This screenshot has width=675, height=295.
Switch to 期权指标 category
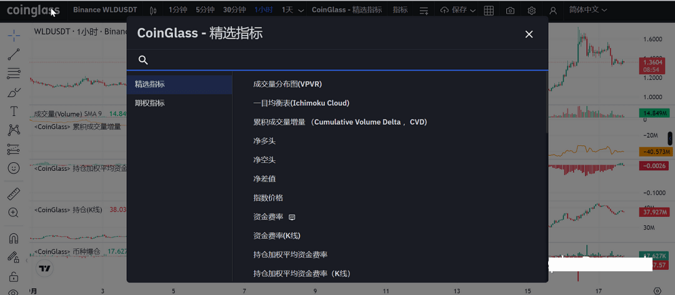pyautogui.click(x=150, y=103)
